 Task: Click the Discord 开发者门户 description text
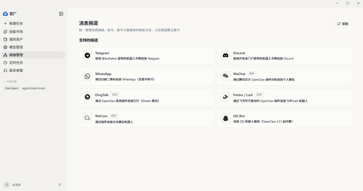(x=263, y=59)
